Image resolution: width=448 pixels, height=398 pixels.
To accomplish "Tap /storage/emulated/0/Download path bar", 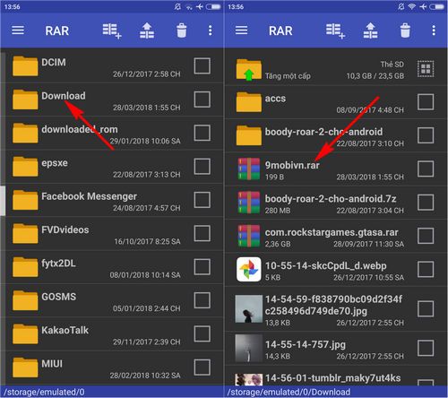I will point(336,392).
